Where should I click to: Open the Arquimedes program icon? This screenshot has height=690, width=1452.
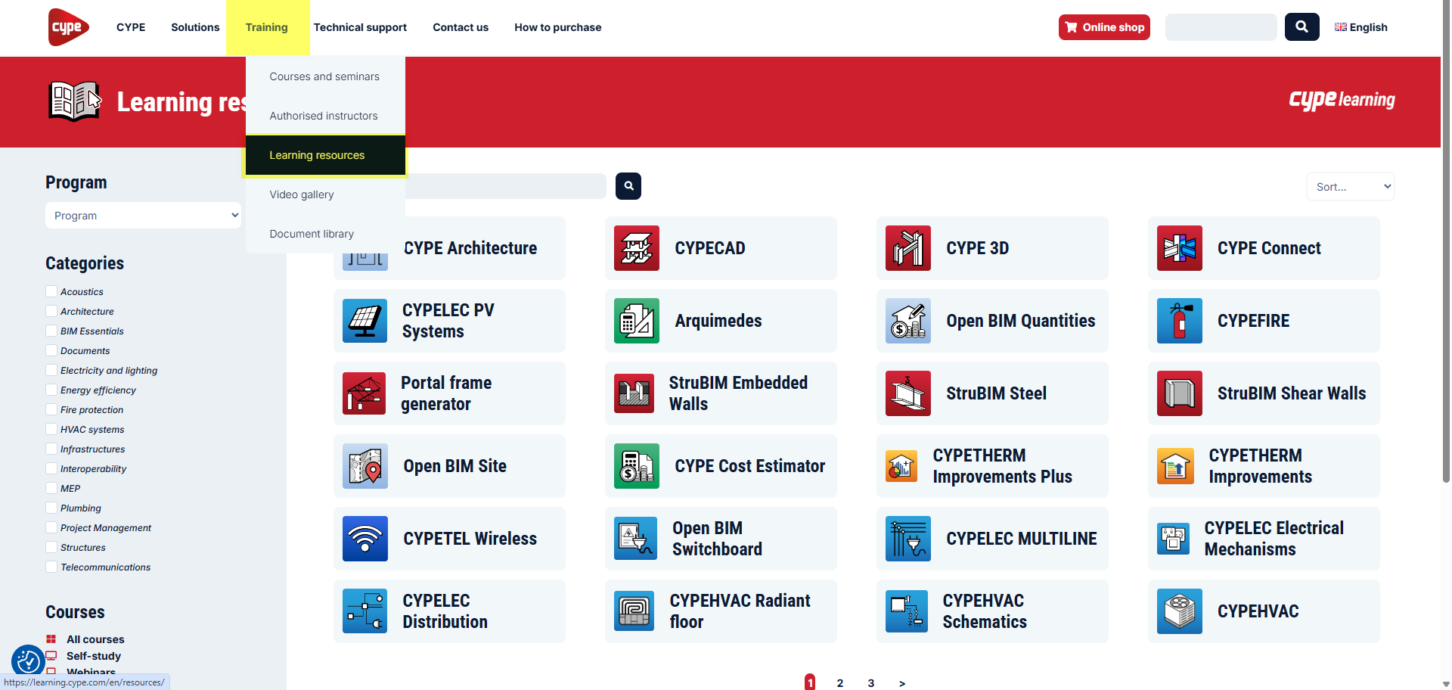636,321
